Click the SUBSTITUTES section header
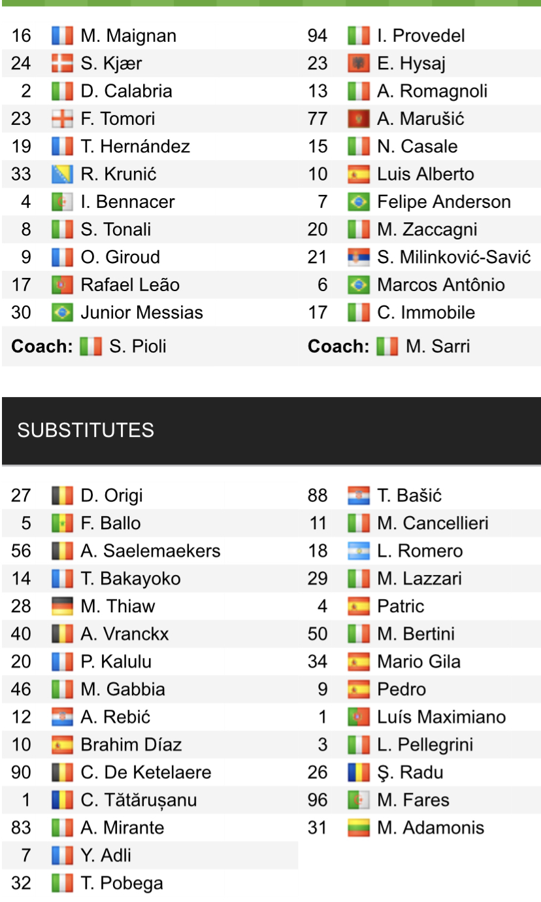 coord(86,430)
